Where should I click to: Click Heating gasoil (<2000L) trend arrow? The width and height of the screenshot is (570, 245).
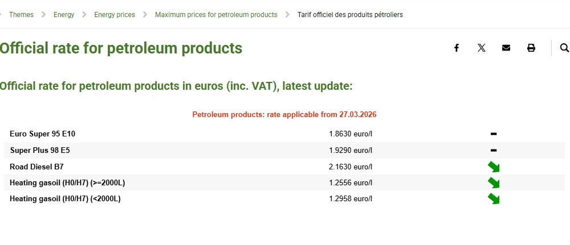pyautogui.click(x=494, y=198)
